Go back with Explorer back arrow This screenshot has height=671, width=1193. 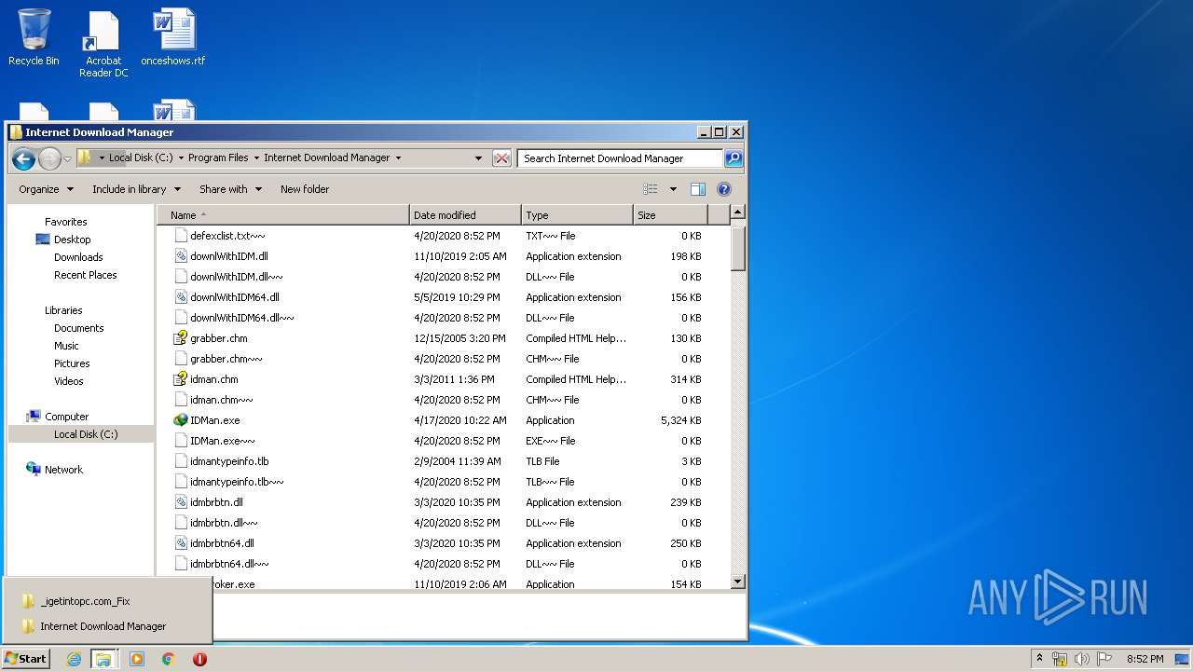(23, 158)
